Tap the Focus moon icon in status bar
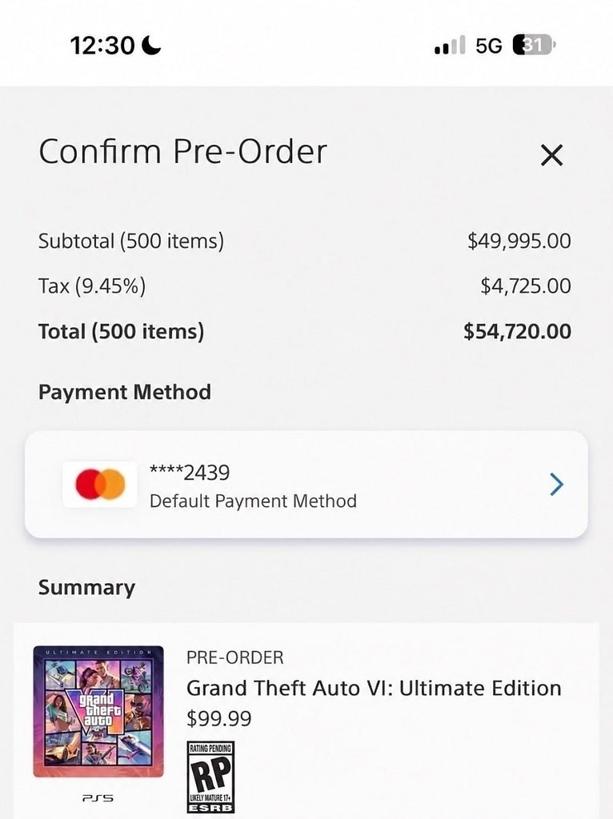This screenshot has width=613, height=819. point(152,46)
